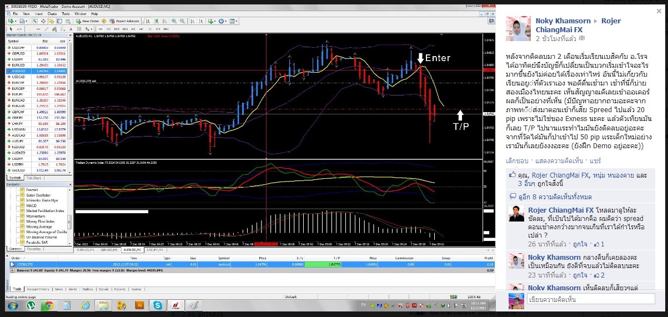Click Noky Khamsorn's profile picture thumbnail
Viewport: 668px width, 317px height.
click(518, 28)
